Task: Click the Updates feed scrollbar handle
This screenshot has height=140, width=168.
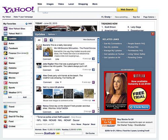Action: [x=98, y=51]
